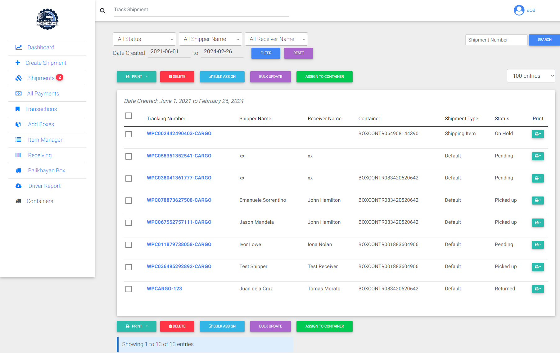Click the Item Manager list icon
The height and width of the screenshot is (353, 560).
click(x=18, y=140)
